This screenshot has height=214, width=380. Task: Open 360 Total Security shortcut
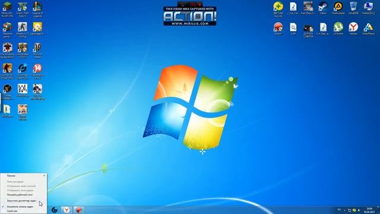coord(278,10)
